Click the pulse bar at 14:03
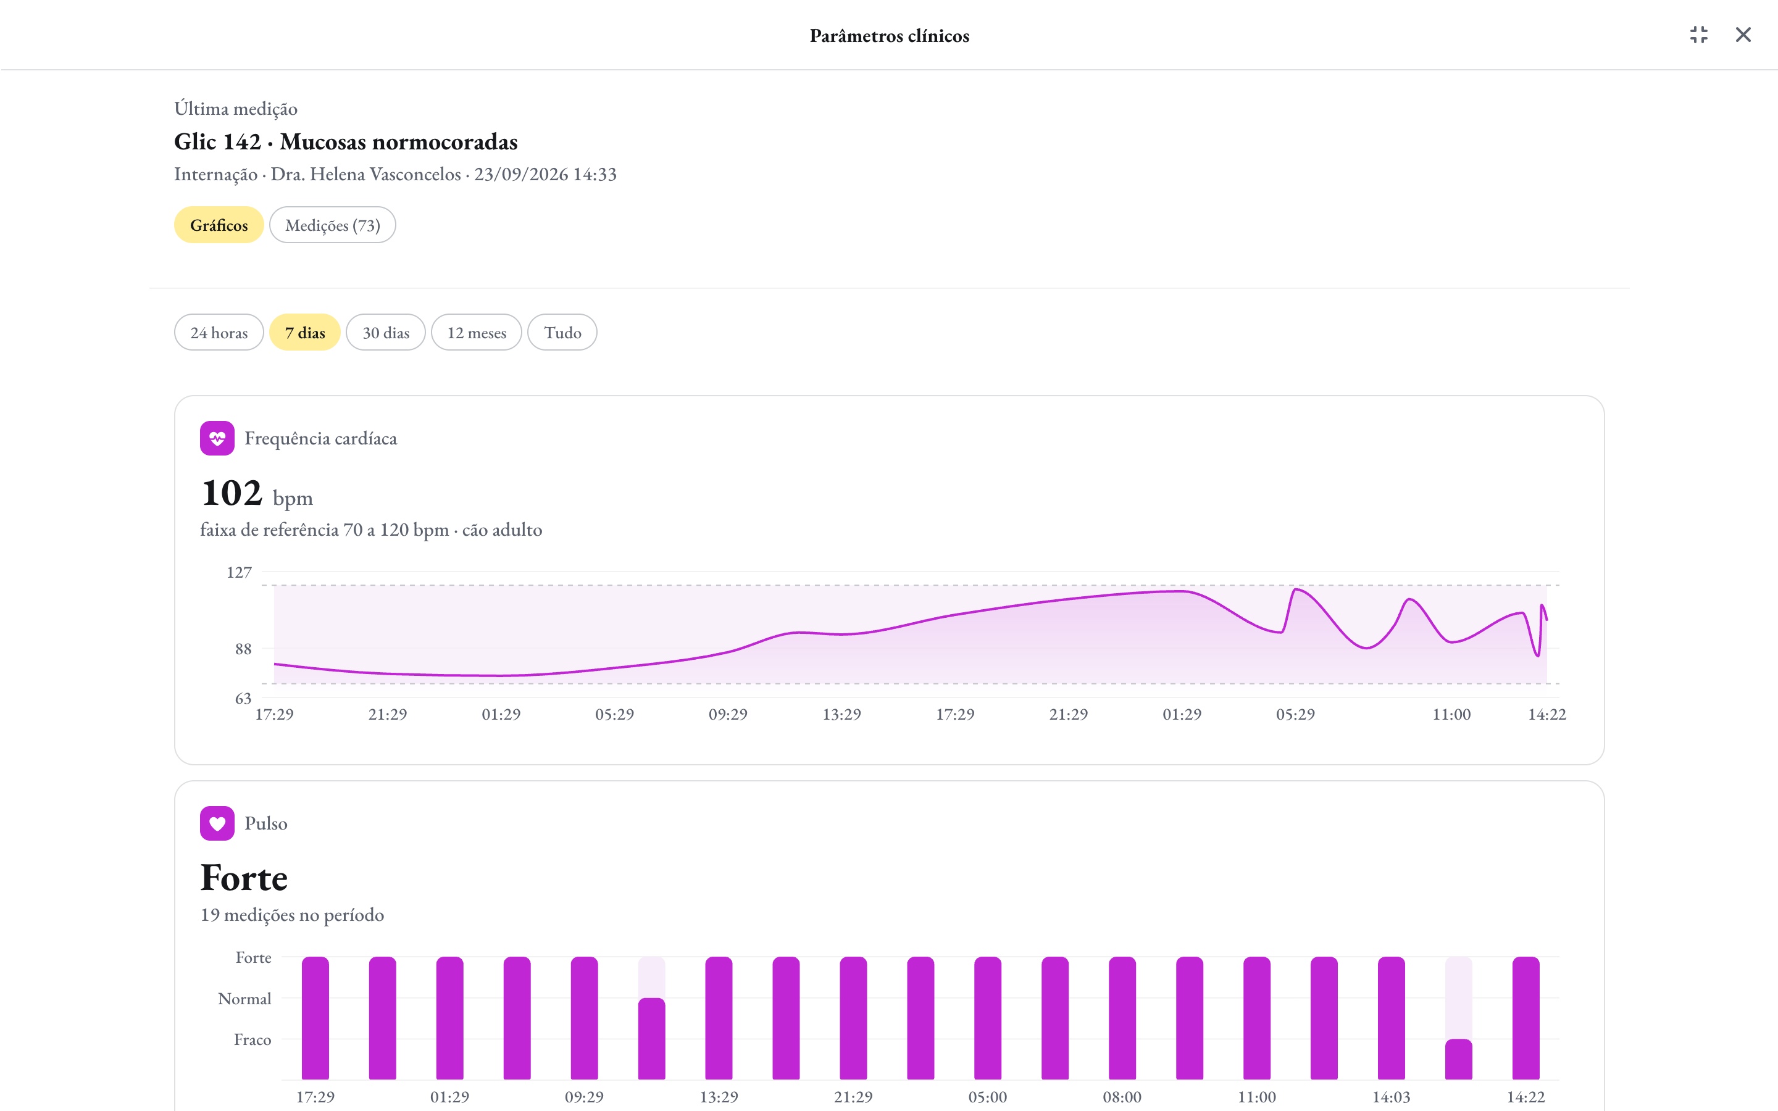The width and height of the screenshot is (1778, 1111). (1391, 1018)
